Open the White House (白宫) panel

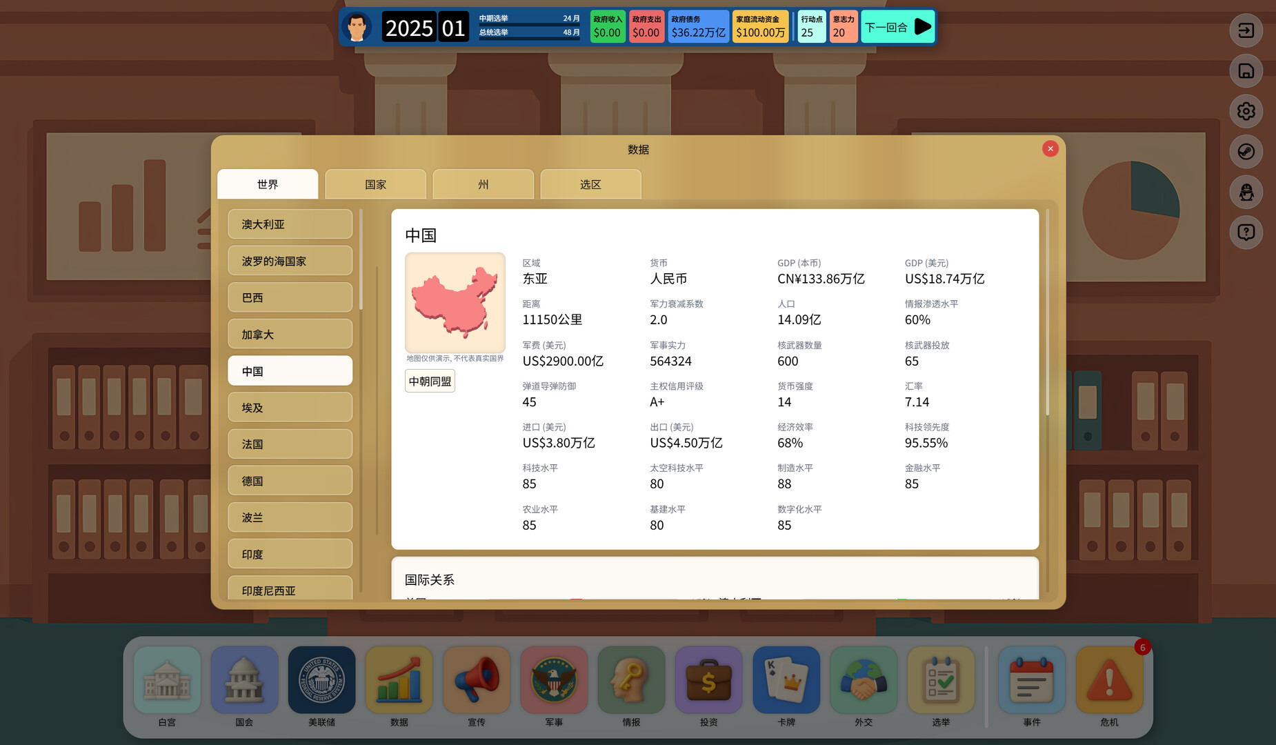(167, 680)
